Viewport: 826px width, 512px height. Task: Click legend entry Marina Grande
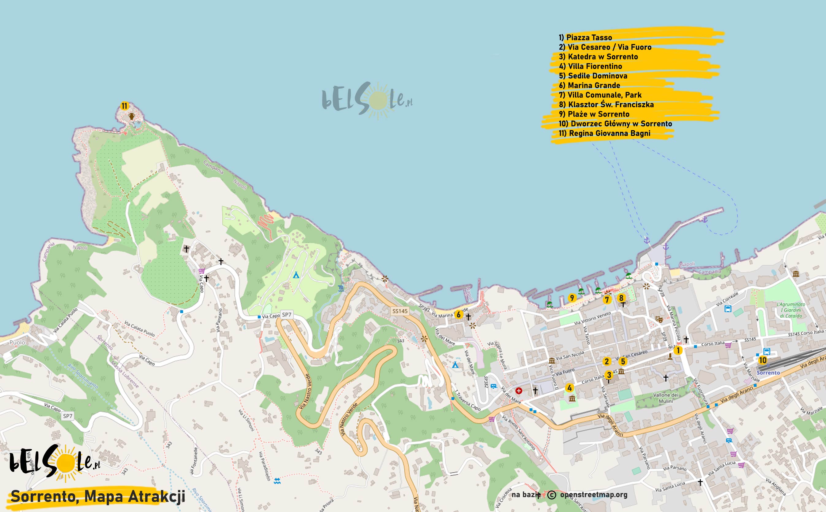(x=590, y=85)
